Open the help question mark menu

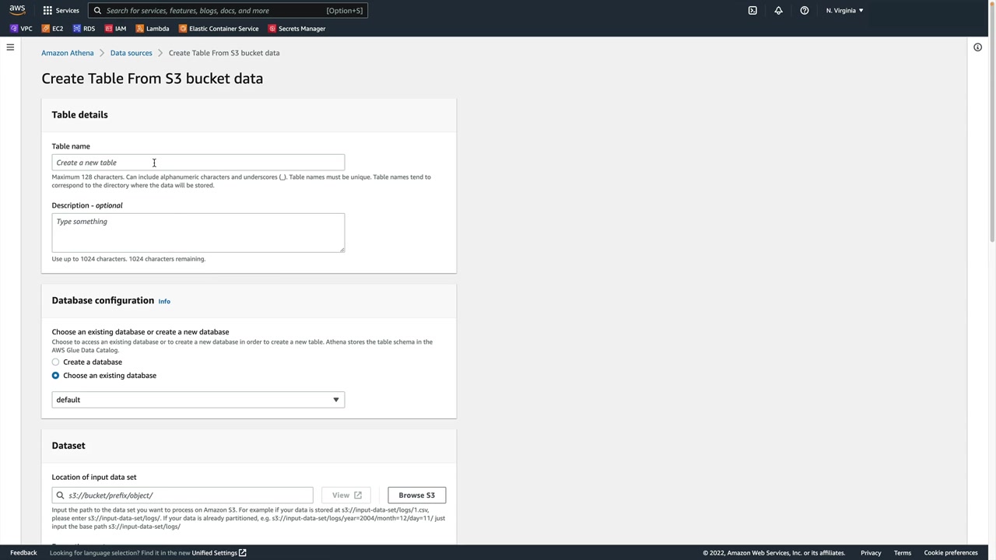click(x=805, y=10)
